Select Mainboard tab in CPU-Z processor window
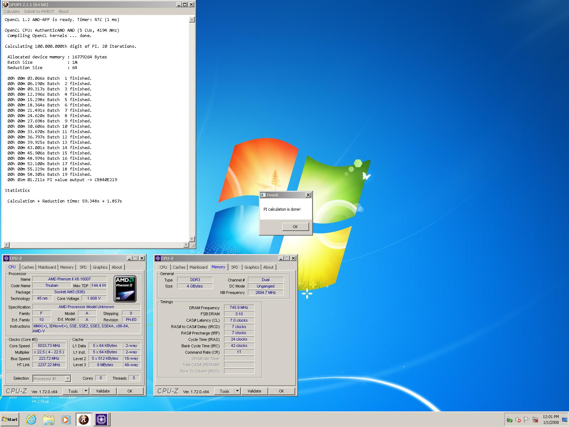569x427 pixels. click(x=47, y=267)
